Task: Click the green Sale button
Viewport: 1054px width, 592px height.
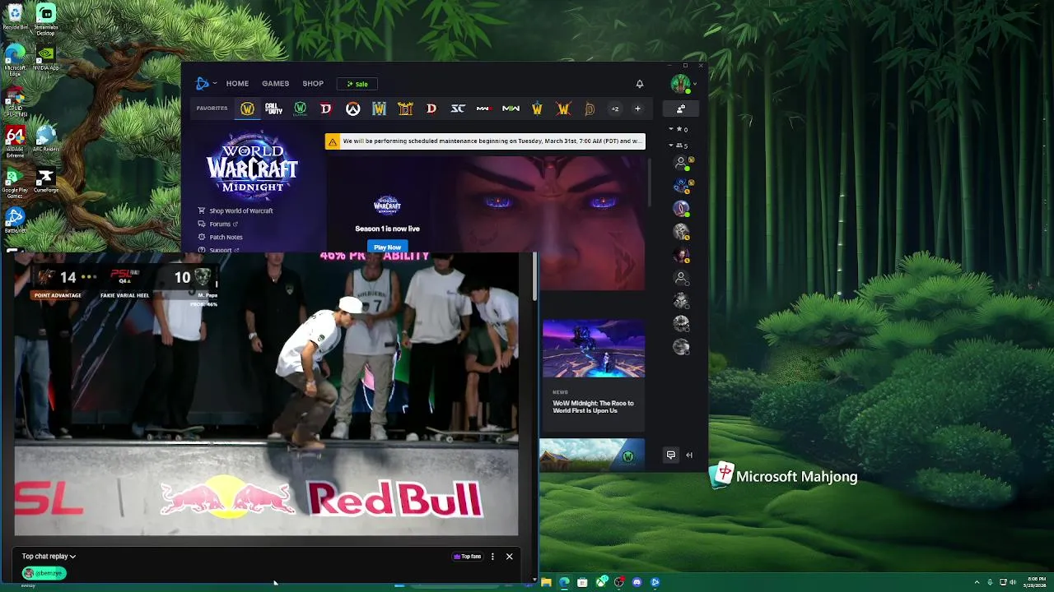Action: tap(357, 84)
